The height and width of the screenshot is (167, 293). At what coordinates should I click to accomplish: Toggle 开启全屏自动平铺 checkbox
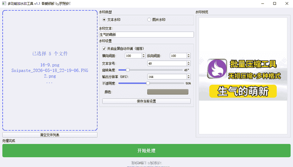point(104,49)
